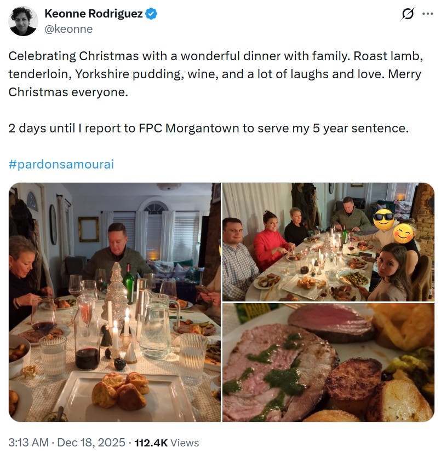441x453 pixels.
Task: Open Keonne Rodriguez's profile avatar
Action: pyautogui.click(x=22, y=21)
